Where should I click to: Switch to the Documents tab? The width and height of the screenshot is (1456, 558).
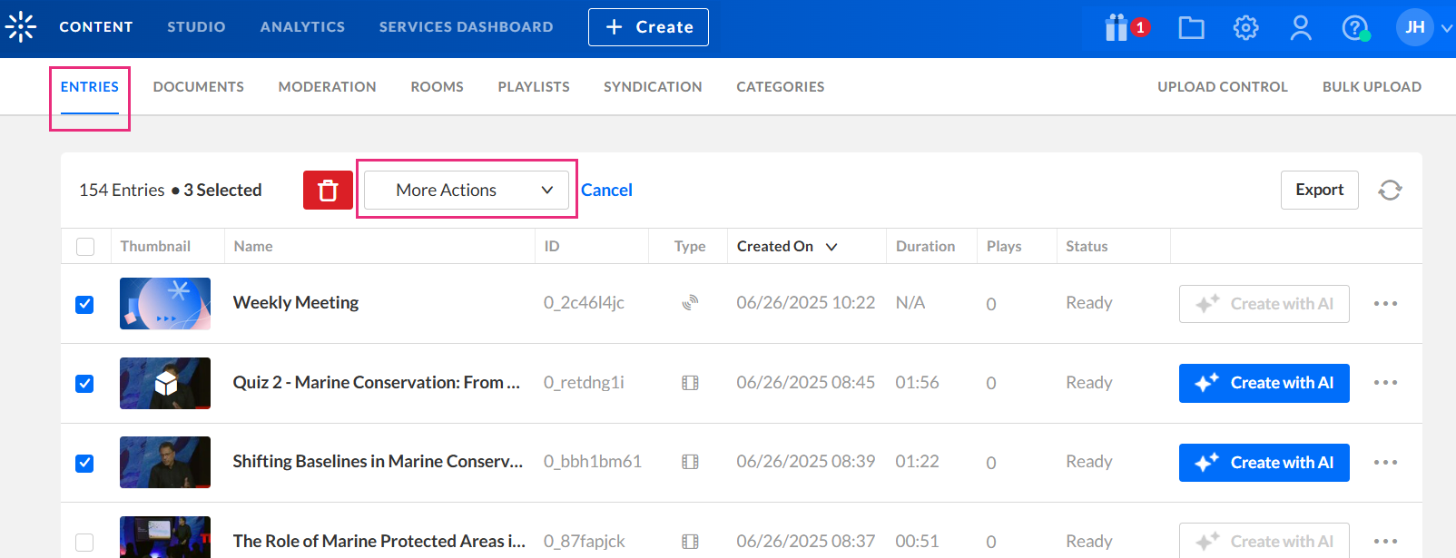(x=199, y=87)
